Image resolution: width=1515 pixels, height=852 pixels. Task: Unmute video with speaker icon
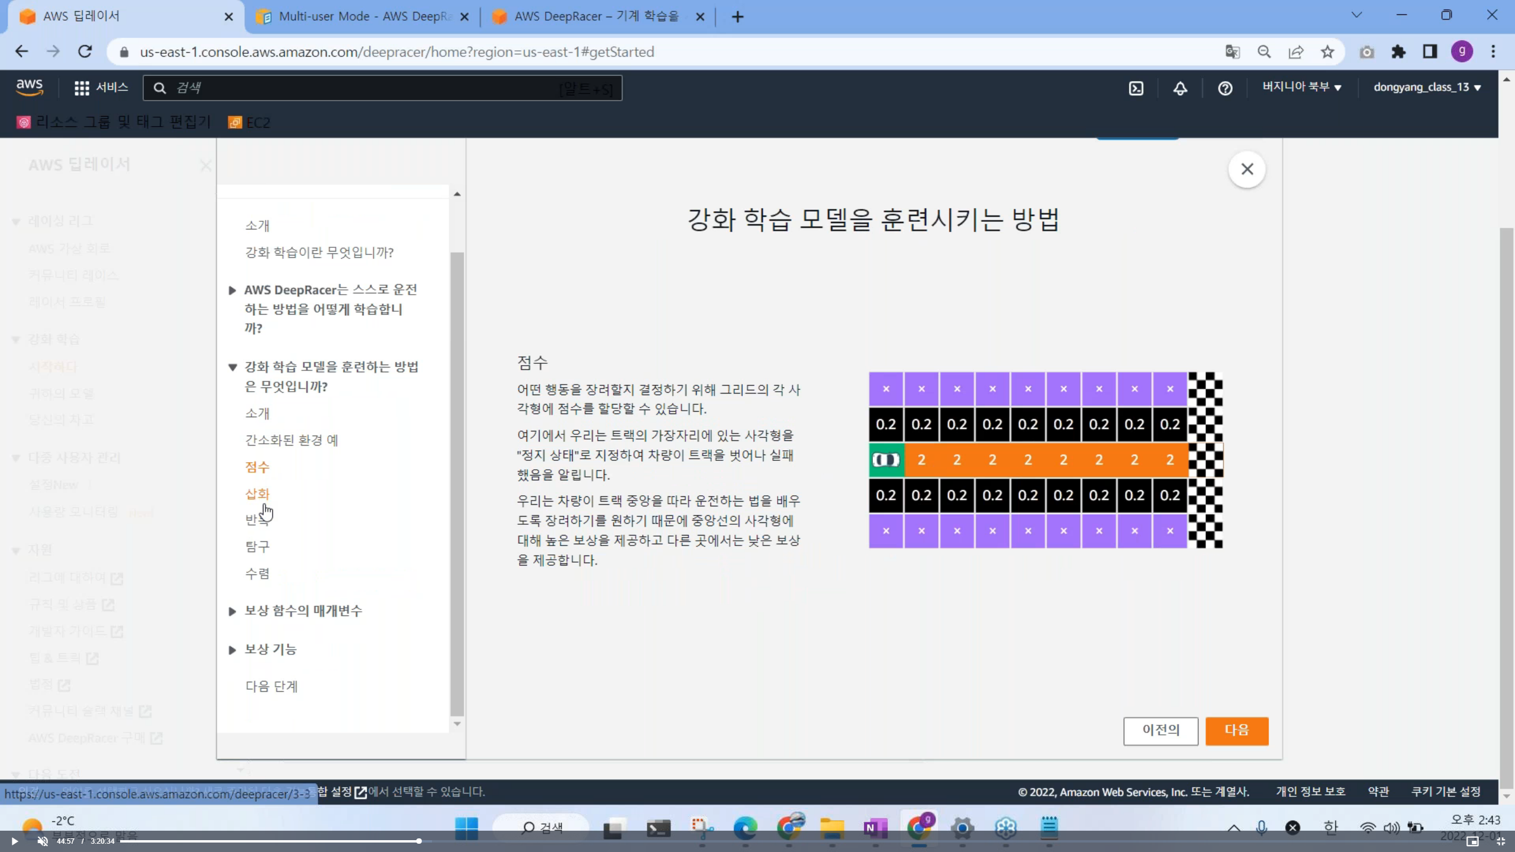tap(43, 841)
